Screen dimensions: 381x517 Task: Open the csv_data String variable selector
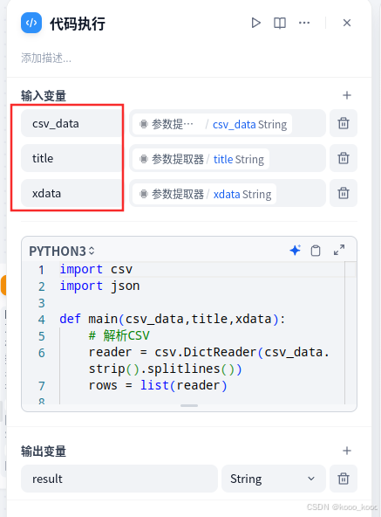click(x=228, y=124)
